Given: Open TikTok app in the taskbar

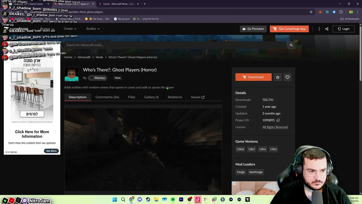Looking at the screenshot, I should [x=198, y=199].
